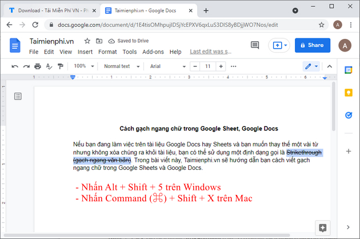Get add-ons with the plus icon
The height and width of the screenshot is (239, 360).
349,151
